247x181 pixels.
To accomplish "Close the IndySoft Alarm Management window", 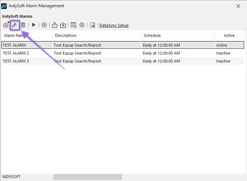I will click(238, 6).
